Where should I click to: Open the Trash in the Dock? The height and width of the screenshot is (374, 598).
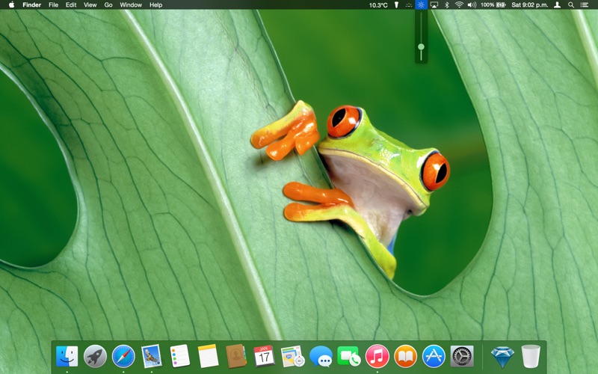pos(531,356)
